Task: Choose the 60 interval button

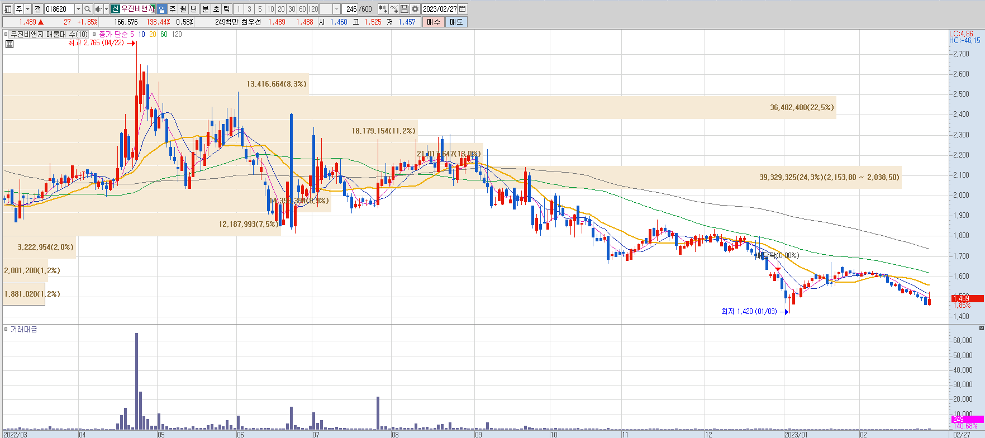Action: 302,9
